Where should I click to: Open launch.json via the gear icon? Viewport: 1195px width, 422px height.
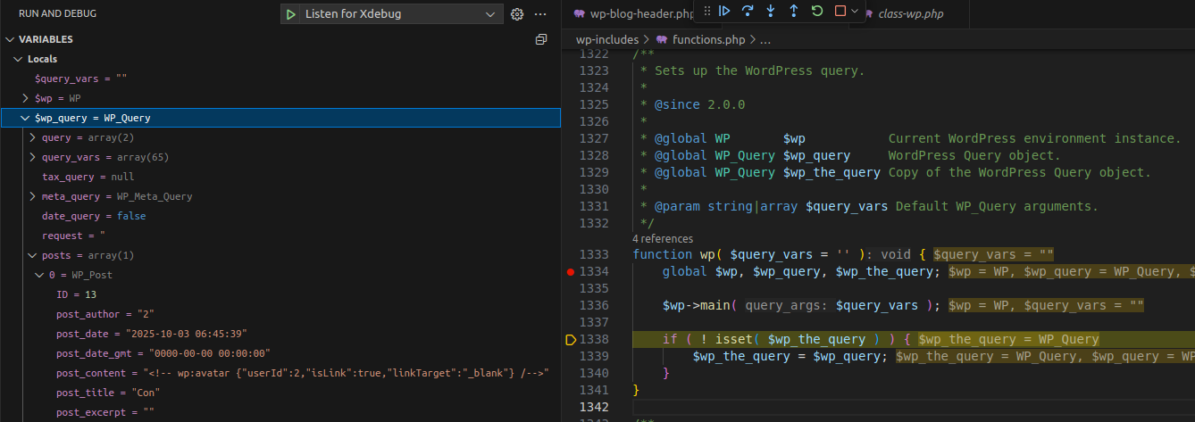(517, 14)
